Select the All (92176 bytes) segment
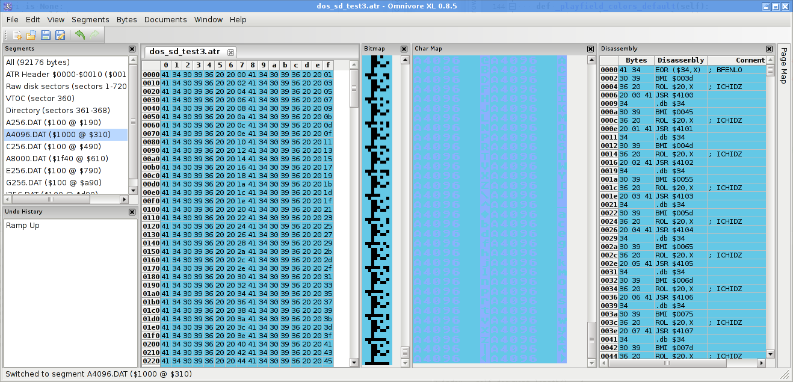 tap(66, 62)
